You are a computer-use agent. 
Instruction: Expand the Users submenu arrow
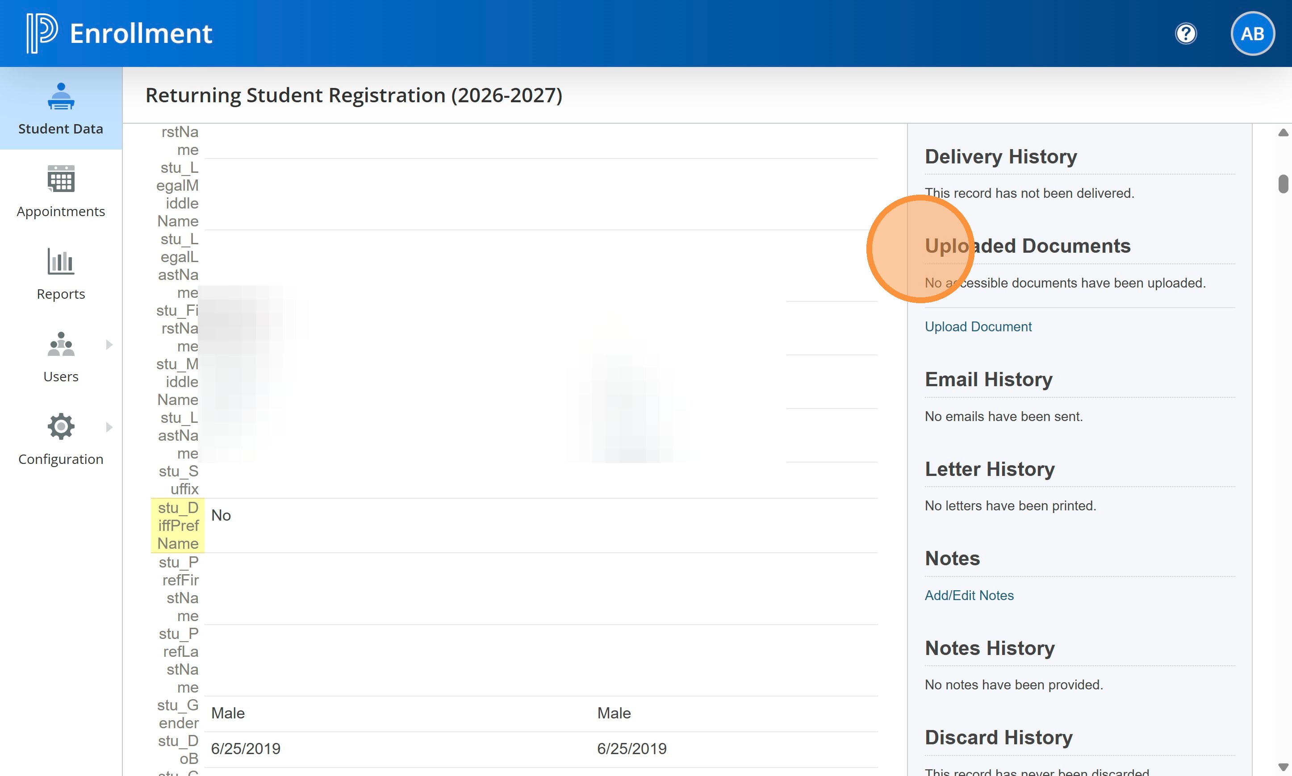pyautogui.click(x=109, y=345)
